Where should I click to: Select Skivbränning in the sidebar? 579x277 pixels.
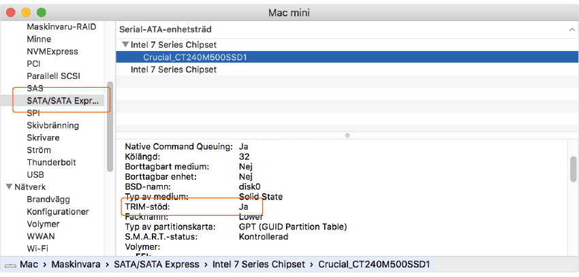52,125
